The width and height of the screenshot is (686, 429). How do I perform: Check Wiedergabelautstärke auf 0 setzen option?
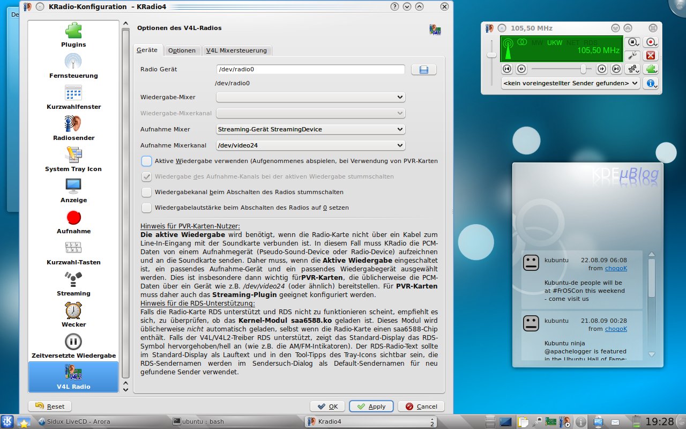[146, 208]
